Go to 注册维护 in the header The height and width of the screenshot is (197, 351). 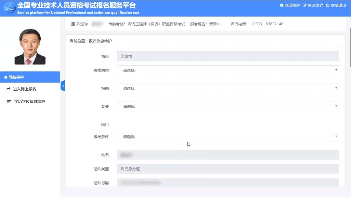(292, 6)
